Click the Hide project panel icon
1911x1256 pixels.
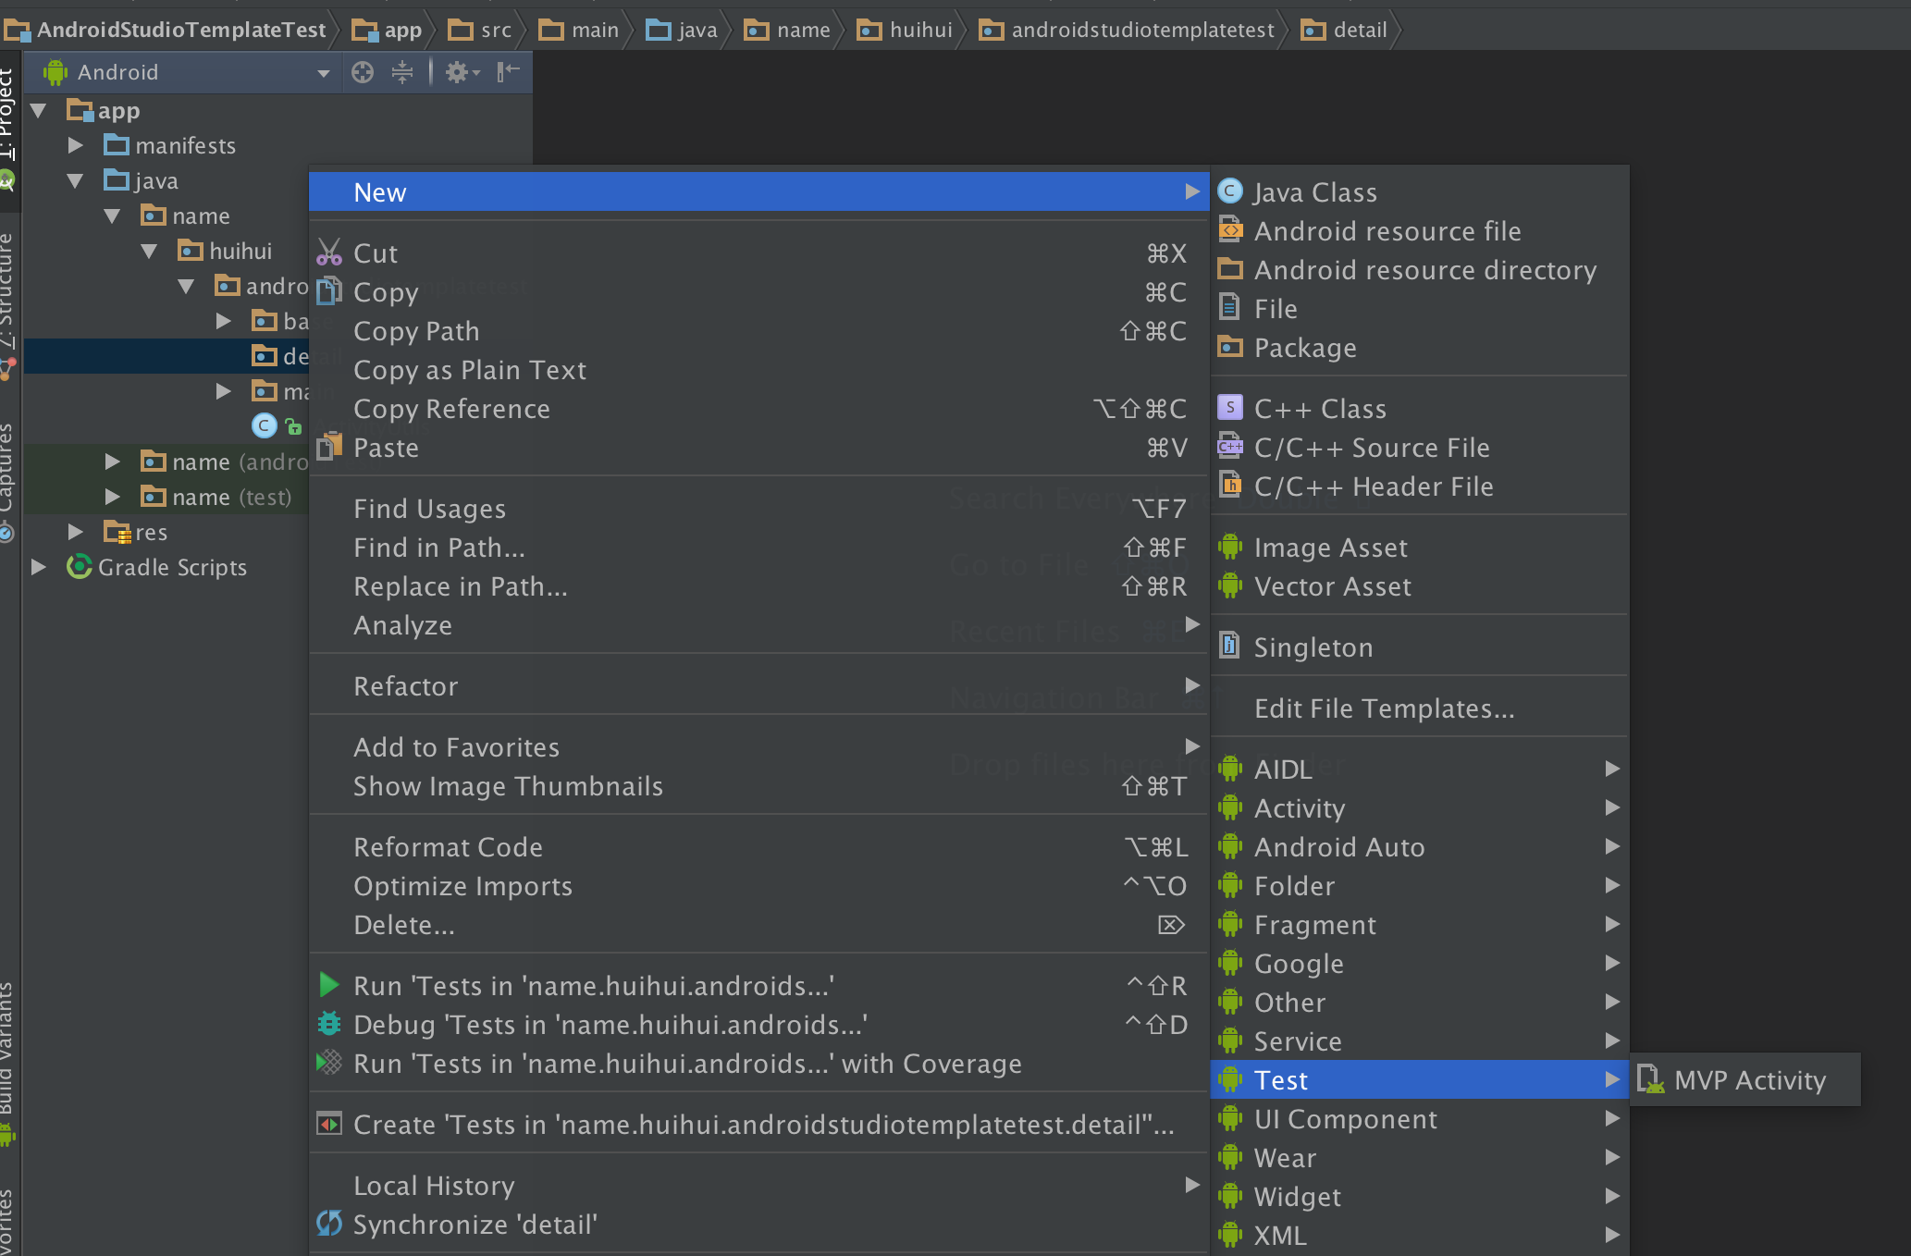pos(508,72)
